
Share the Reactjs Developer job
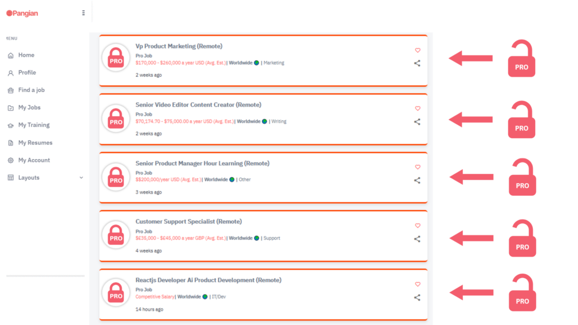click(417, 297)
